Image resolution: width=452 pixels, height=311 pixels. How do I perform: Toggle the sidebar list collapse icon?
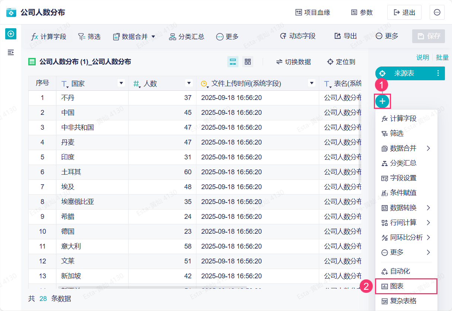tap(11, 52)
